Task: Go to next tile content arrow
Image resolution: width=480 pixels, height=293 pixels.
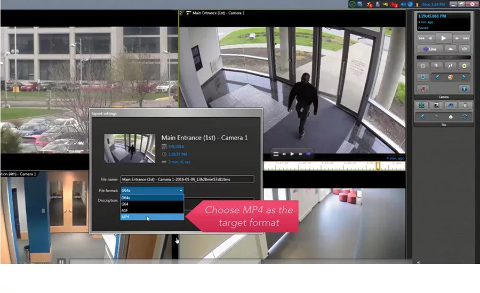Action: pyautogui.click(x=436, y=117)
